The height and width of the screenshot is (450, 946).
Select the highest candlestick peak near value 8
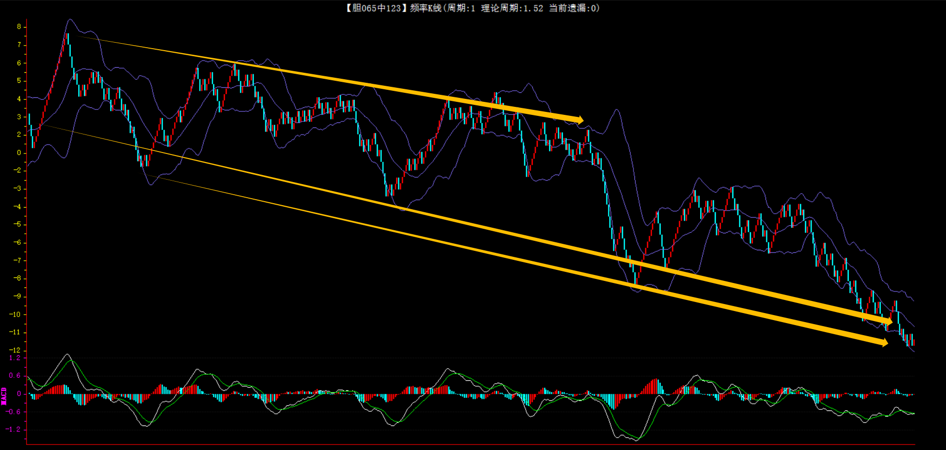67,36
